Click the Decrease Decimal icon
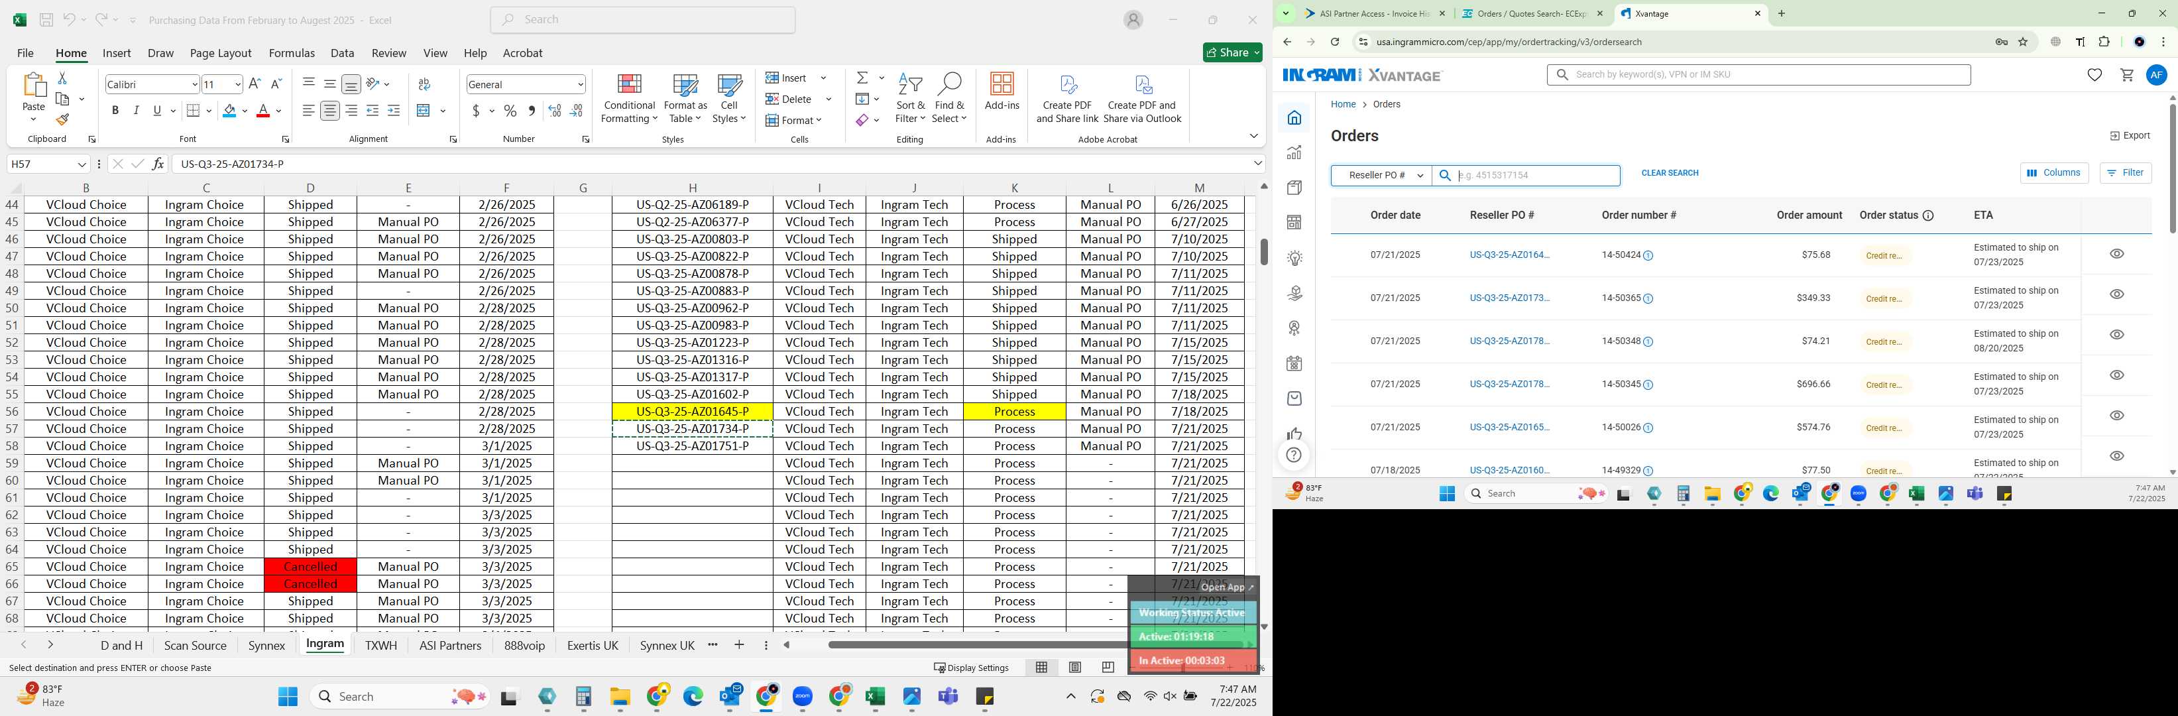The width and height of the screenshot is (2178, 716). pyautogui.click(x=576, y=111)
